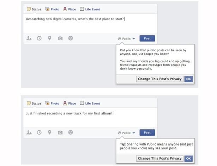Click the clock icon in camera post composer
217x166 pixels.
point(39,38)
